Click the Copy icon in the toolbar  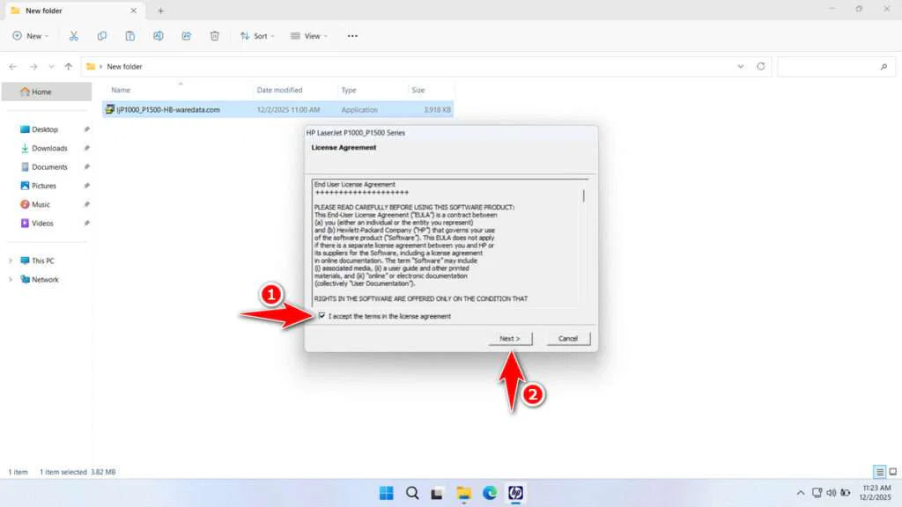click(101, 35)
